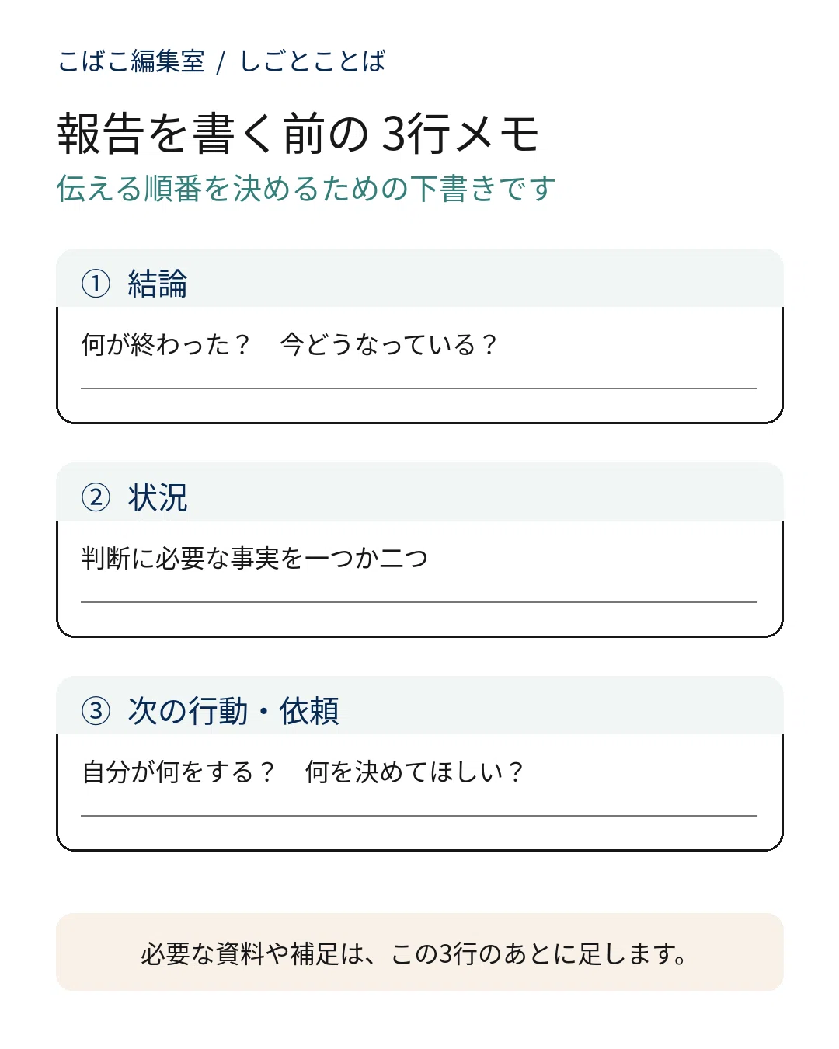Click the 結論 section heading
Image resolution: width=839 pixels, height=1049 pixels.
158,284
